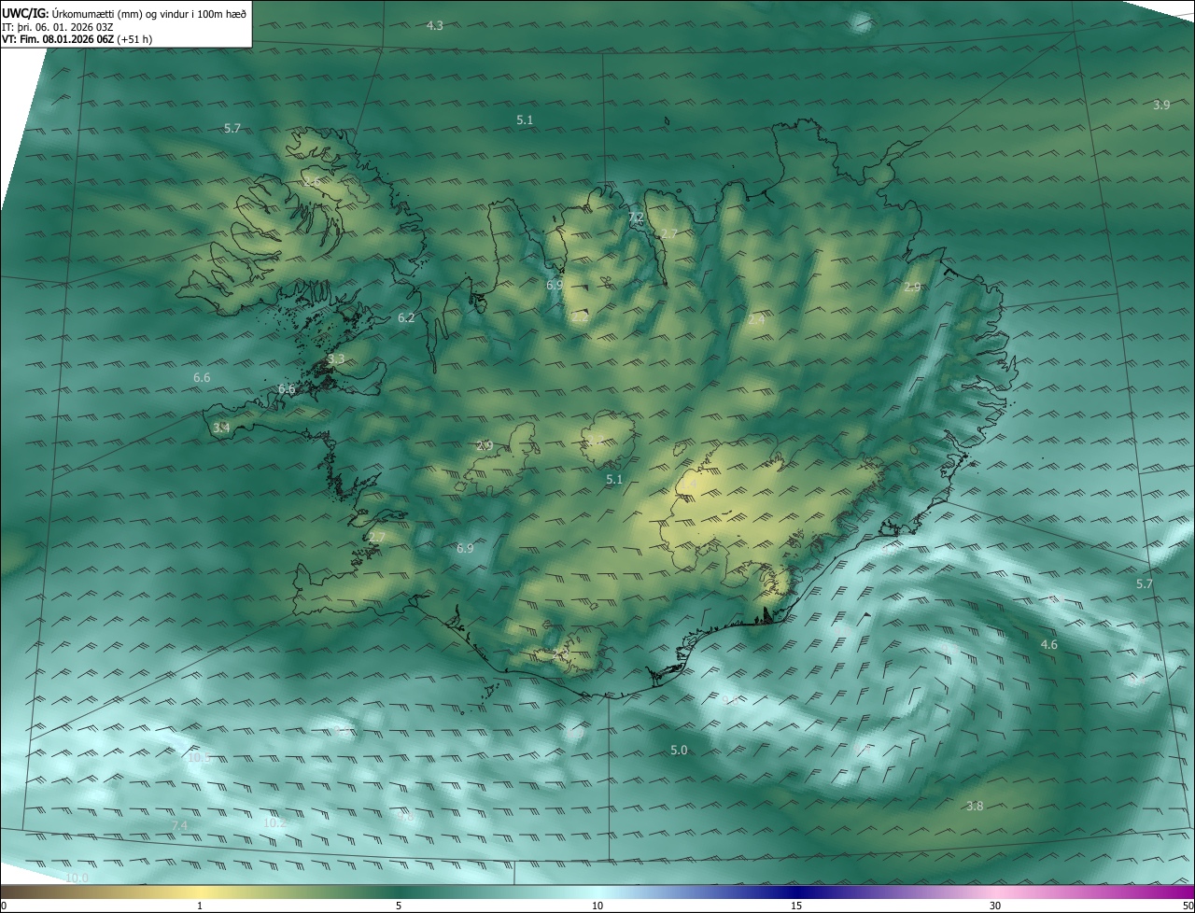Viewport: 1195px width, 913px height.
Task: Click the colorbar tick labeled 1
Action: click(200, 906)
